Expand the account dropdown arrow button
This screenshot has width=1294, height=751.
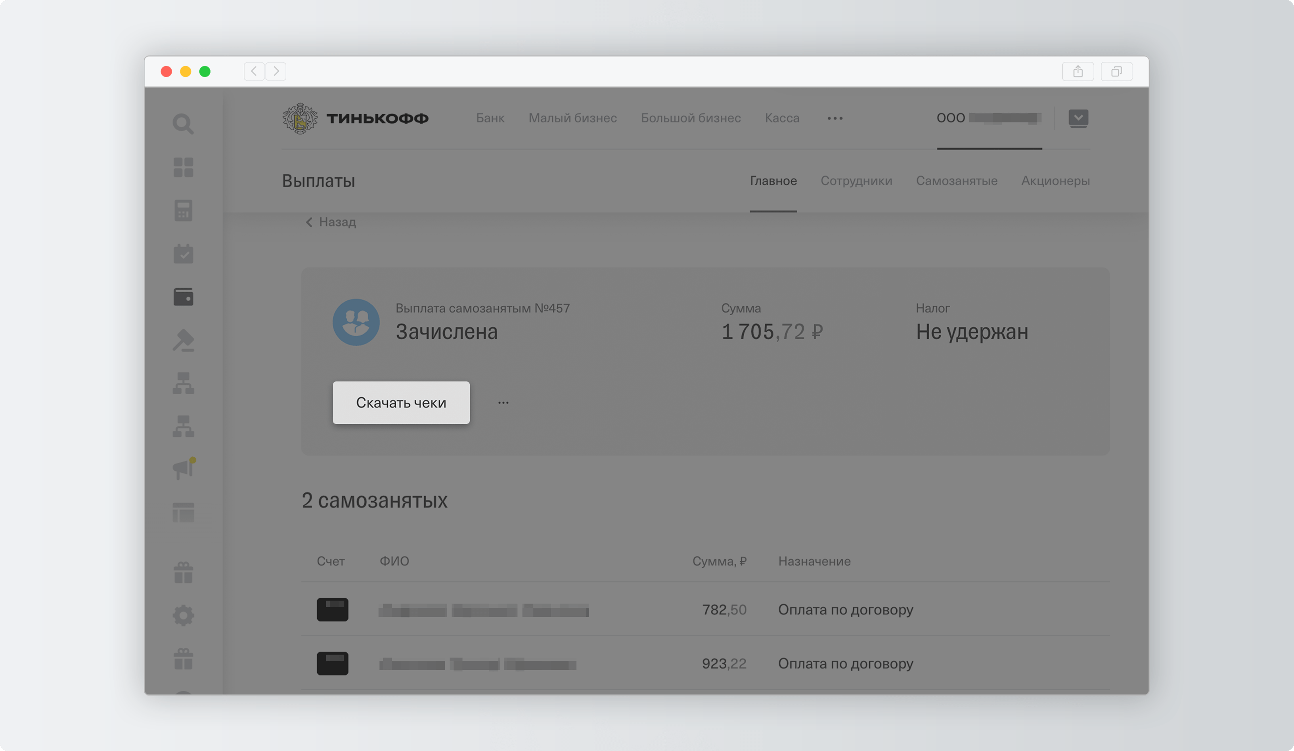(1078, 118)
